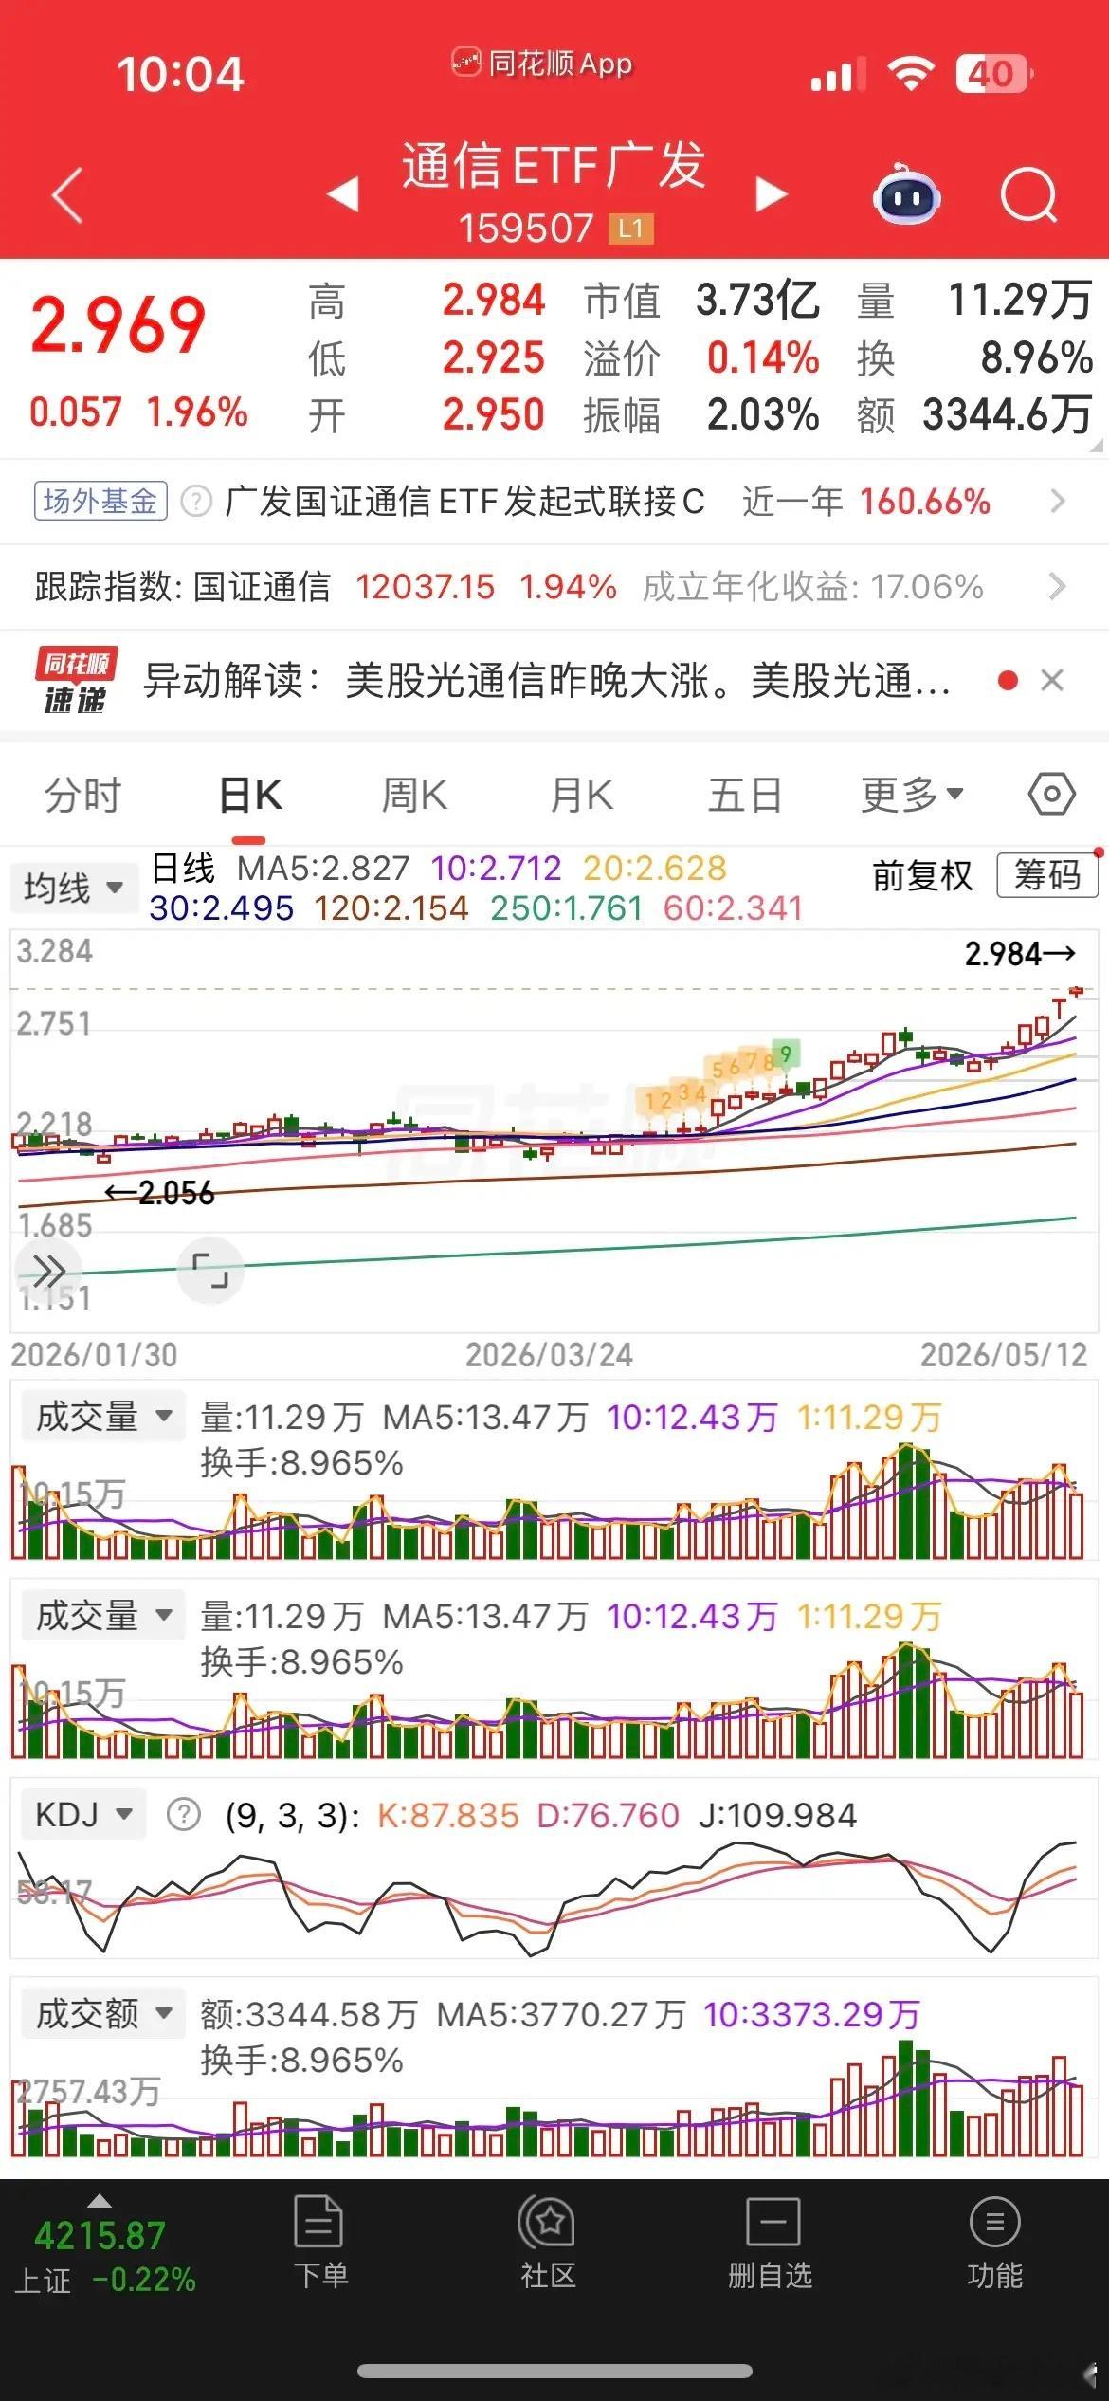Image resolution: width=1109 pixels, height=2401 pixels.
Task: Tap the 2026/03/24 date label
Action: pyautogui.click(x=549, y=1355)
